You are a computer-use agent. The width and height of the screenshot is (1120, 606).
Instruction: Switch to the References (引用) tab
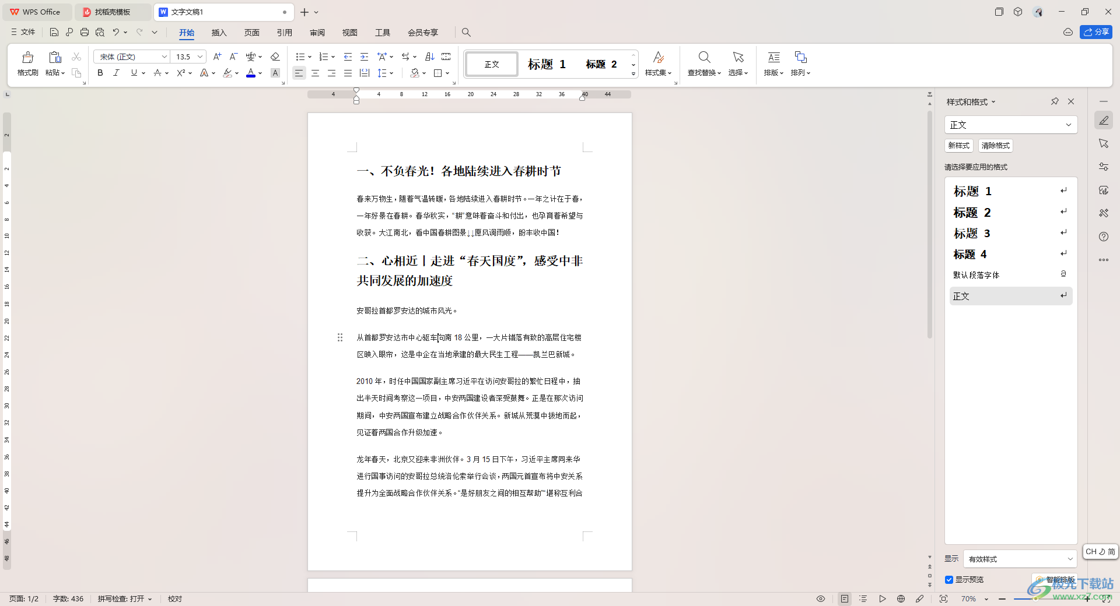284,32
